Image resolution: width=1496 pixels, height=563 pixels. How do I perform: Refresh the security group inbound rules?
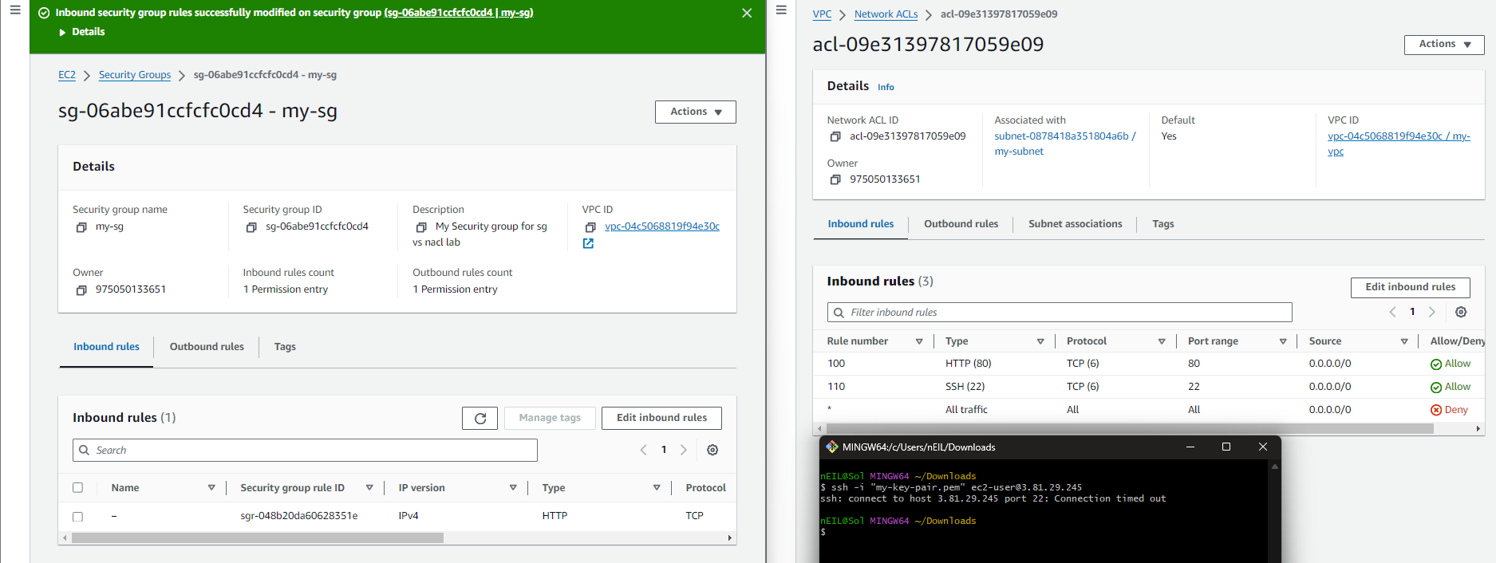click(480, 418)
